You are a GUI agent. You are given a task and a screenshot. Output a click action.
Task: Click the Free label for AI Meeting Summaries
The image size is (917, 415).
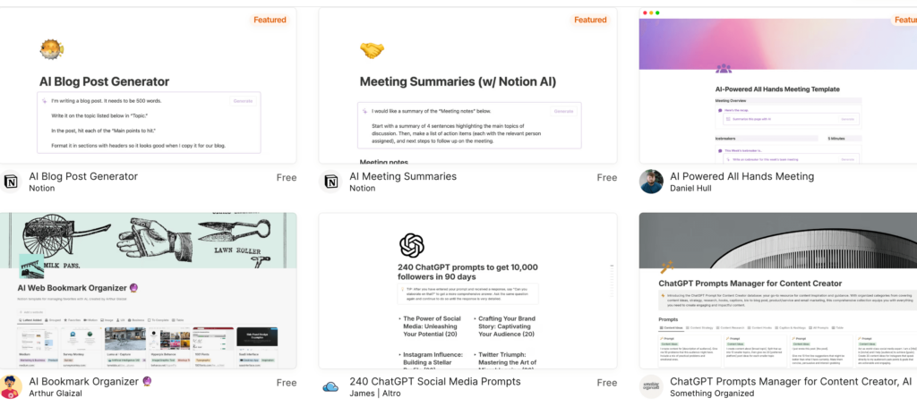607,178
